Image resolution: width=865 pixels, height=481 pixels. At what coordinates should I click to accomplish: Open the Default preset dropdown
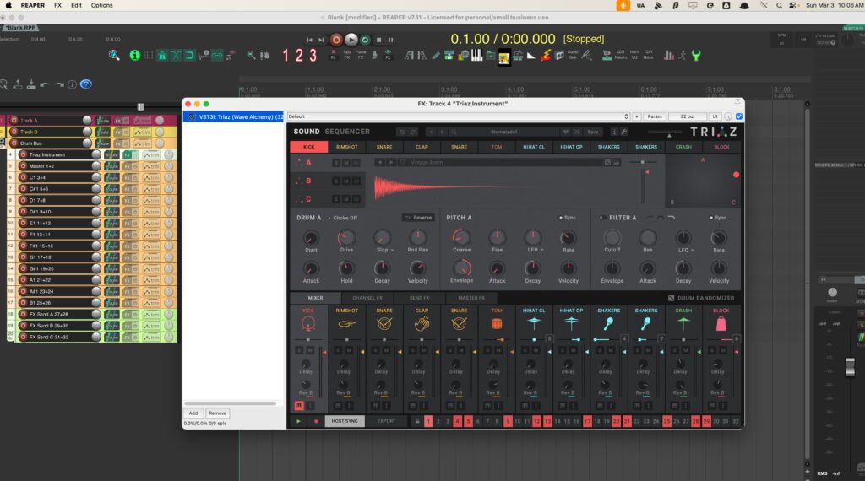point(458,116)
